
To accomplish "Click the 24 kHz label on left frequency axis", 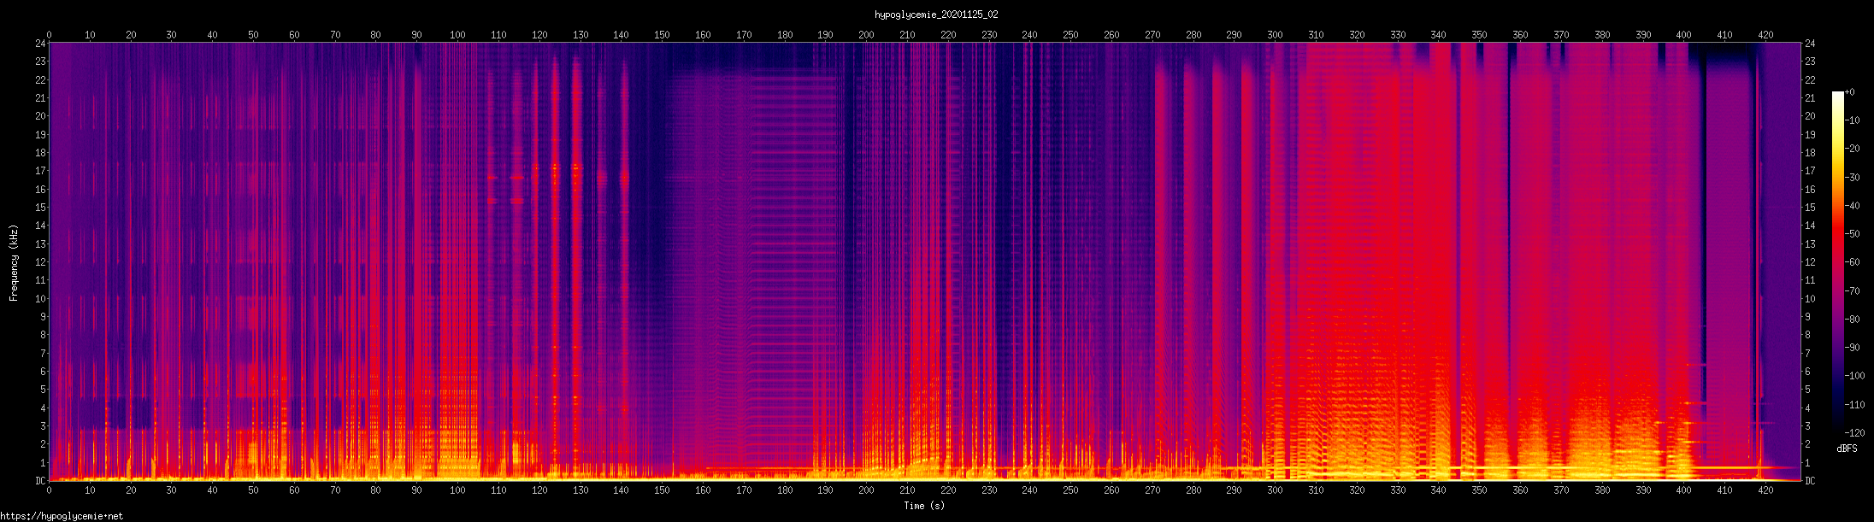I will point(39,44).
